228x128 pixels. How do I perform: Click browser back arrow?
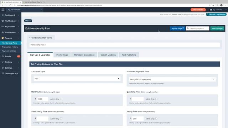(x=2, y=5)
